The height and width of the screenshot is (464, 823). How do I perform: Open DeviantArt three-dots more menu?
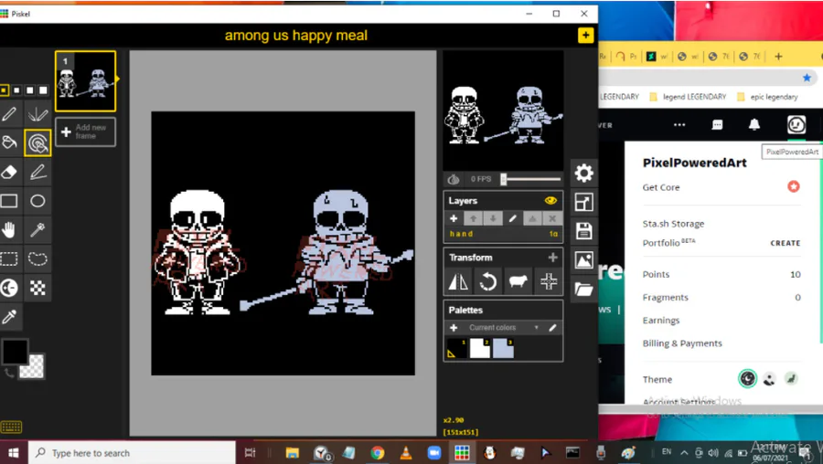(x=679, y=125)
